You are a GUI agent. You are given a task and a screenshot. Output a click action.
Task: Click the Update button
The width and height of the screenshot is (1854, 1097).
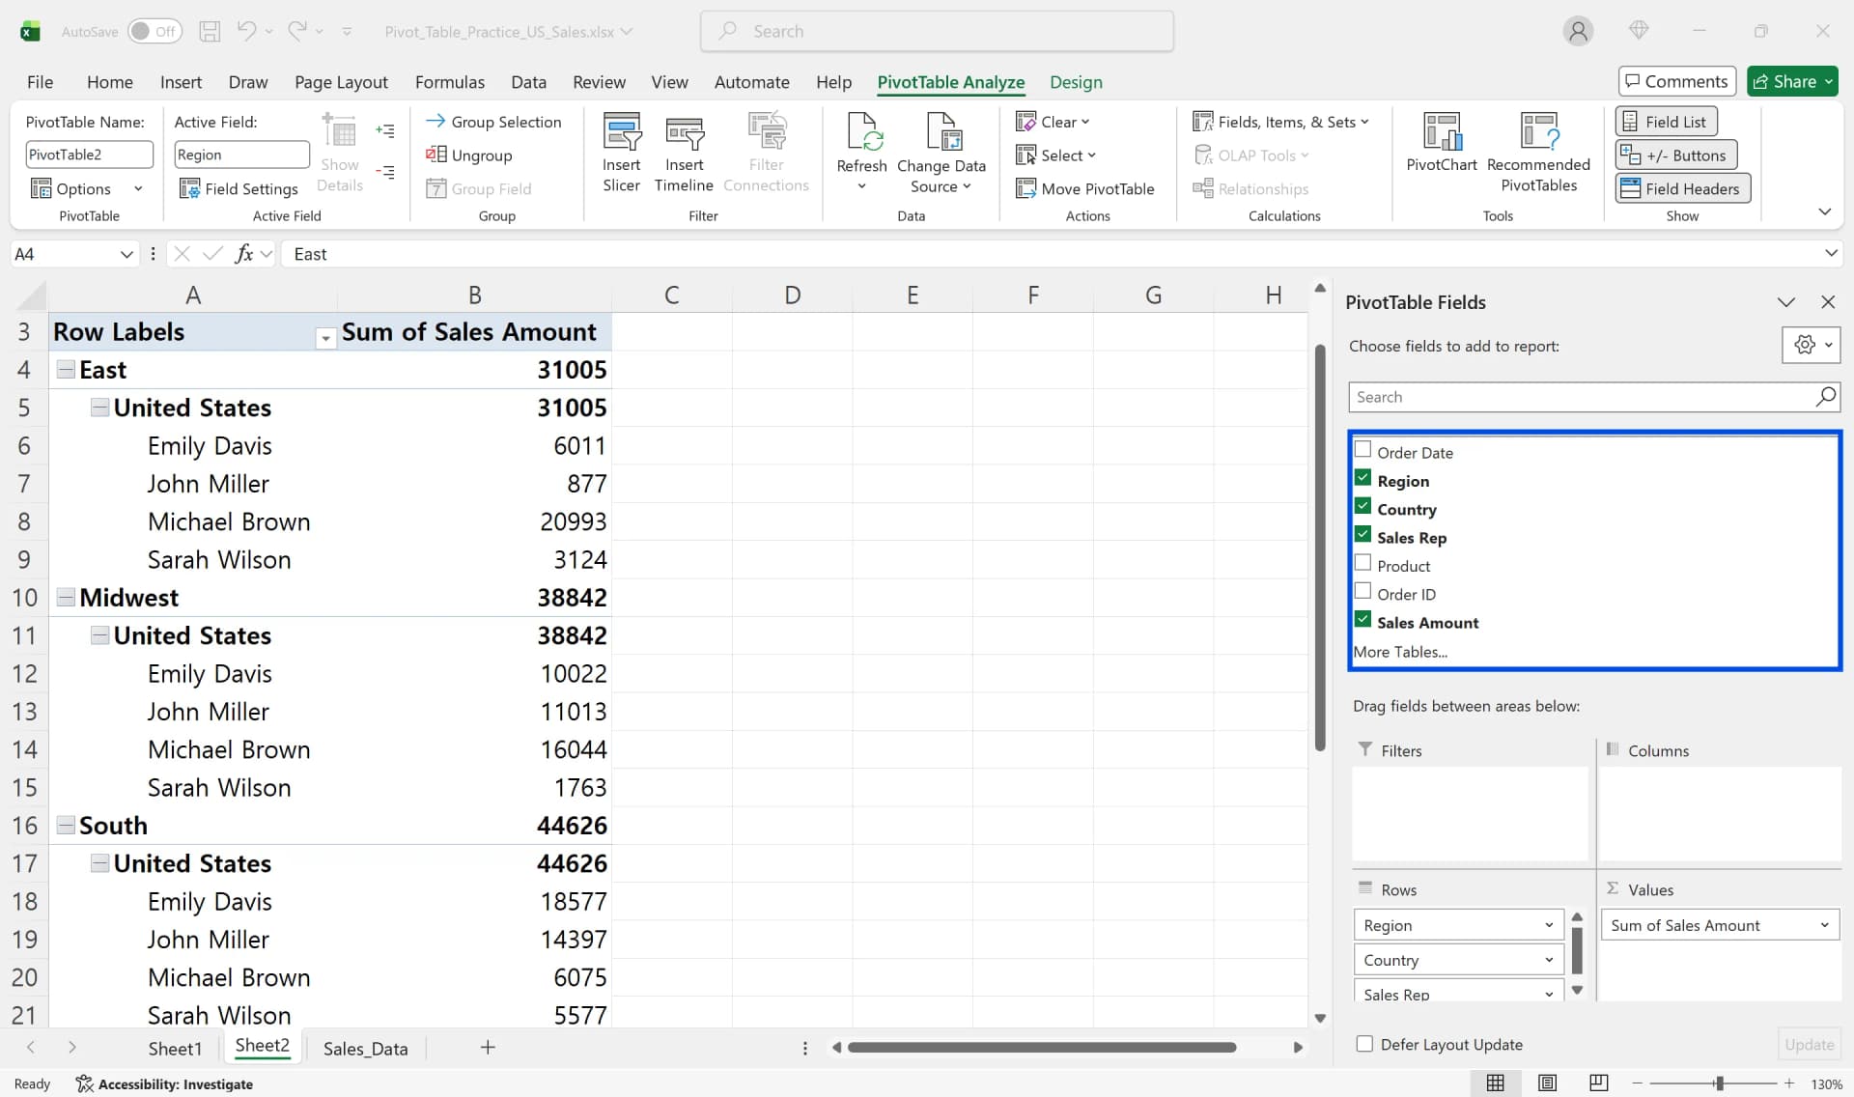point(1809,1044)
